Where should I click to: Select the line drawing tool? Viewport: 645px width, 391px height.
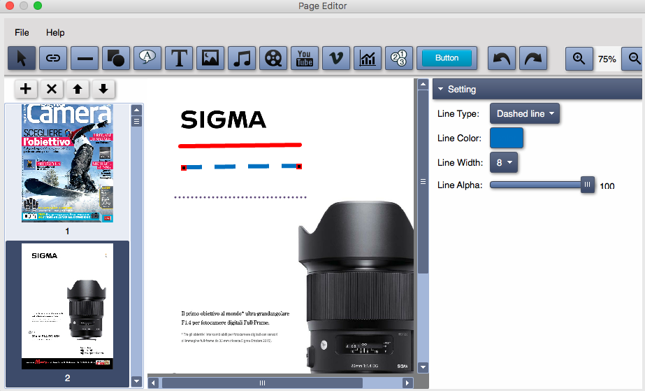click(85, 58)
